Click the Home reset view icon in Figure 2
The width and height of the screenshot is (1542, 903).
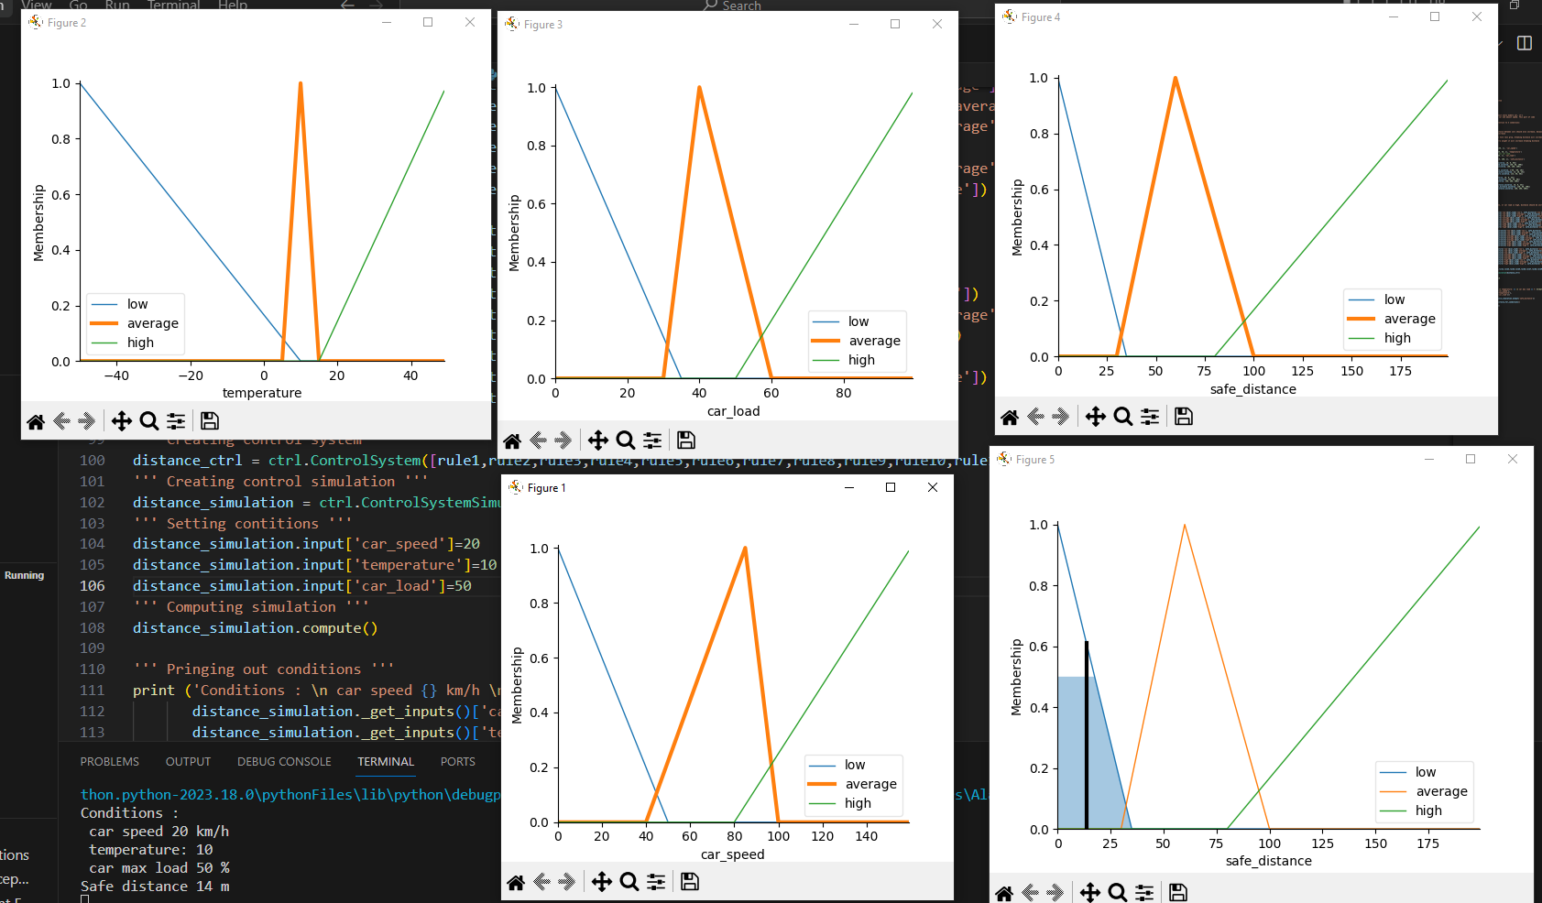(36, 421)
